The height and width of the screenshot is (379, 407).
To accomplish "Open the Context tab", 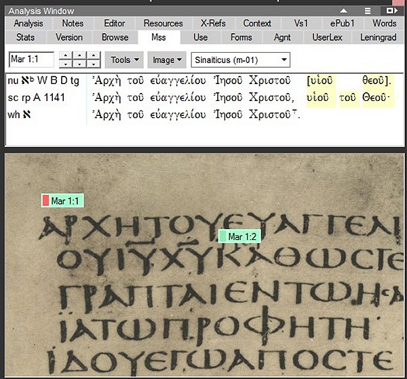I will [x=257, y=23].
